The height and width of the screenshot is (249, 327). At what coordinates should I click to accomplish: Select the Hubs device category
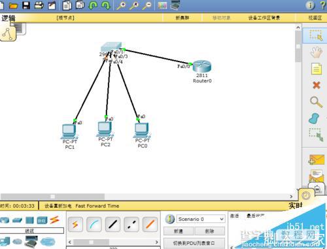coord(29,220)
